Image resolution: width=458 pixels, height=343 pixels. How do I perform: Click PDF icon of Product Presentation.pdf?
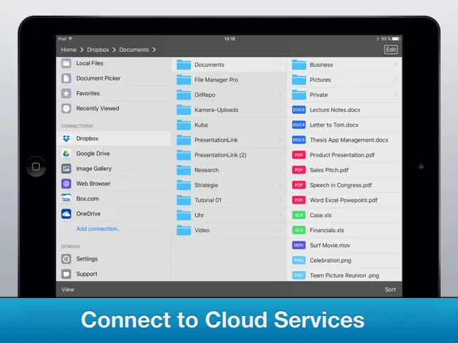tap(298, 155)
